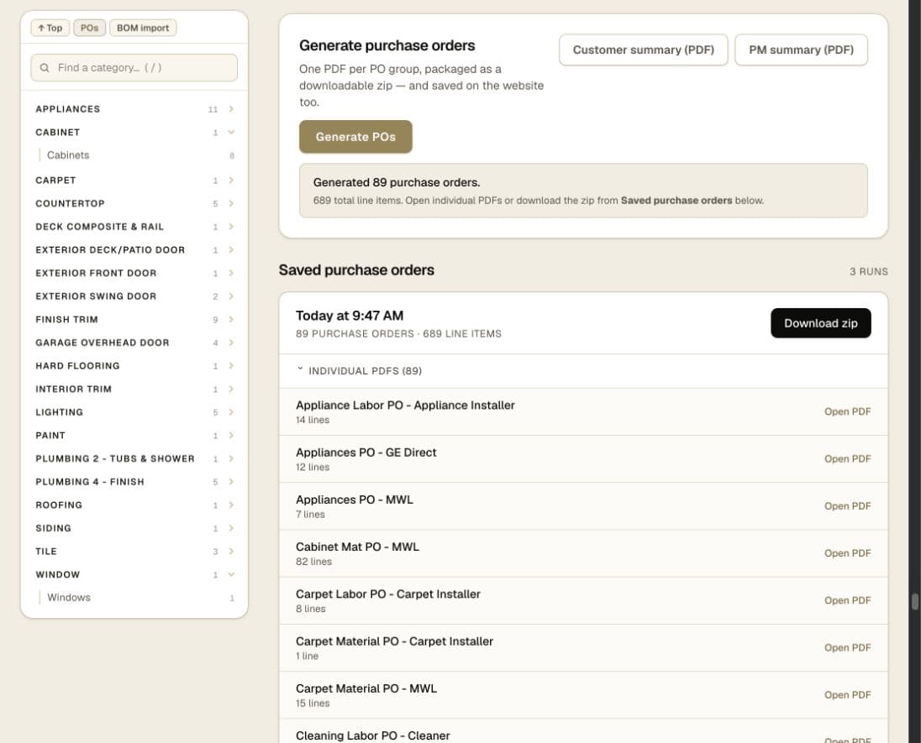
Task: Open the SIDING category
Action: (x=134, y=528)
